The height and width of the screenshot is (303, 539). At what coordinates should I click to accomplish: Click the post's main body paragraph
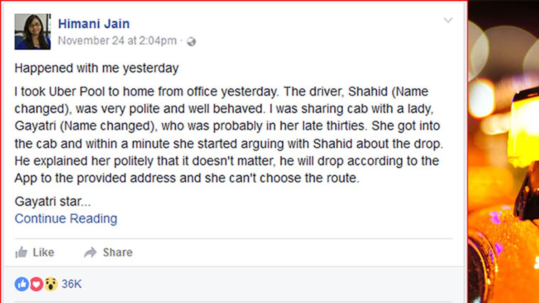[227, 135]
